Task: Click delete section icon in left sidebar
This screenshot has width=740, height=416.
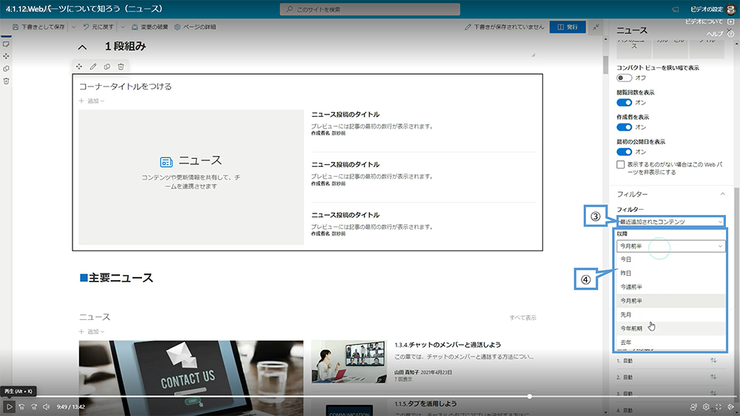Action: point(6,81)
